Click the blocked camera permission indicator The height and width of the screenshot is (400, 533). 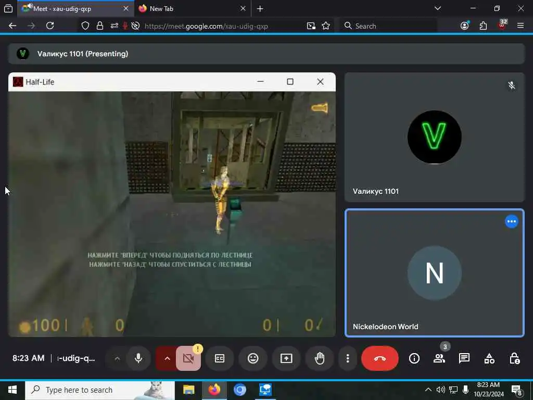coord(135,26)
